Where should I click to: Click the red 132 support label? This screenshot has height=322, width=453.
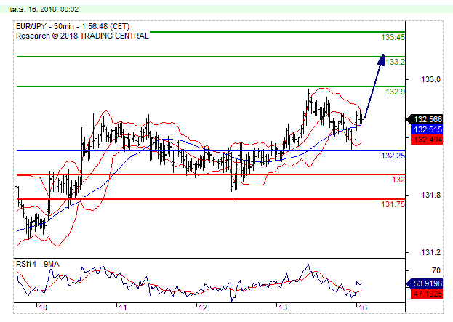[x=398, y=180]
